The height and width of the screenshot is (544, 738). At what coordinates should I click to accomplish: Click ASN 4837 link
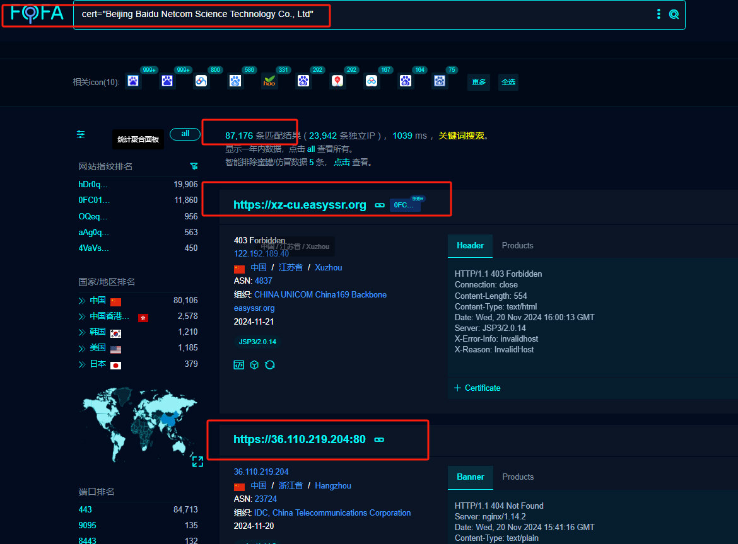click(x=264, y=281)
